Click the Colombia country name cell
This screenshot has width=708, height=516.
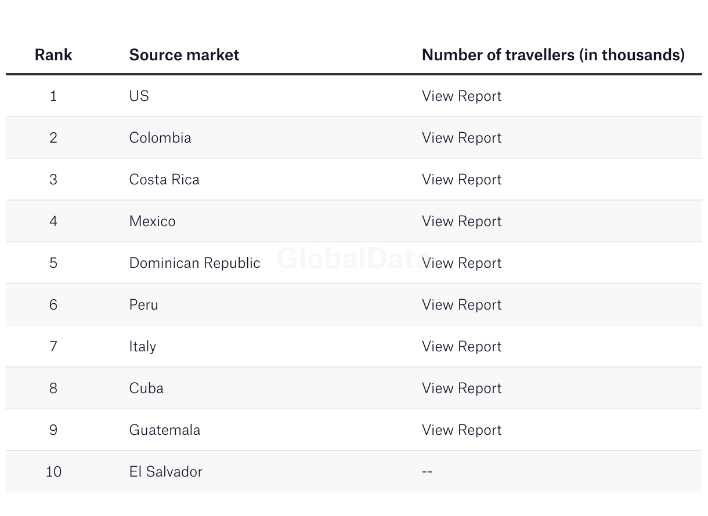point(160,137)
